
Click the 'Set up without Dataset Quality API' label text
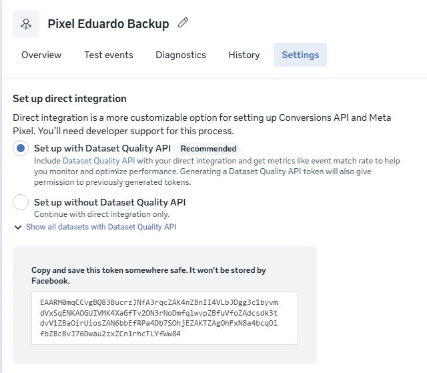click(109, 202)
